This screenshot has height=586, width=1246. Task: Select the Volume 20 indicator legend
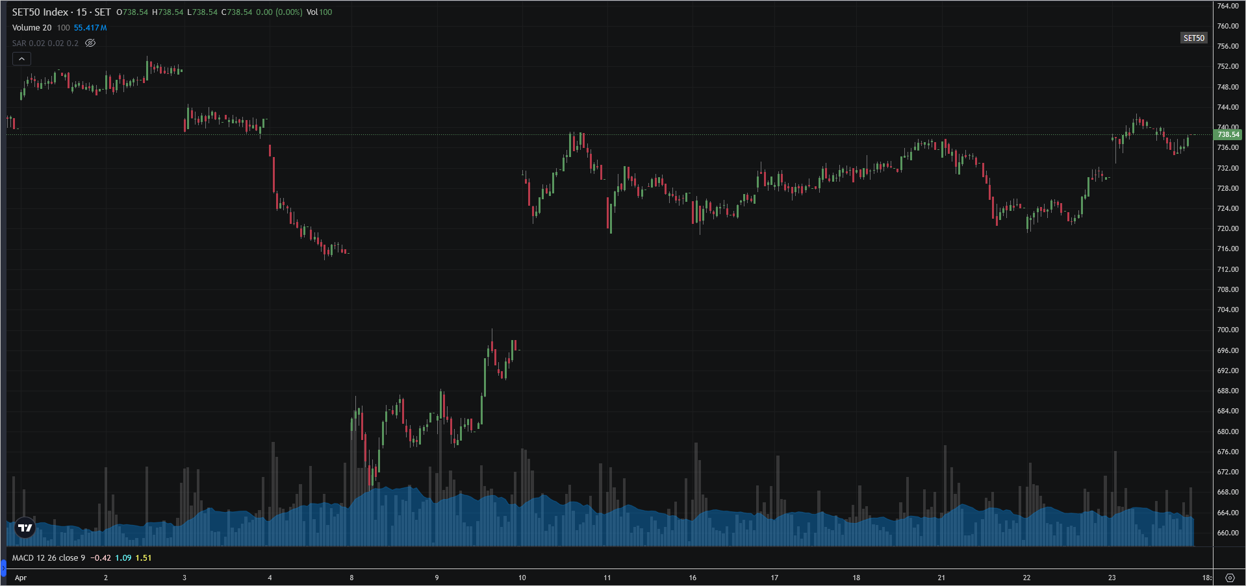point(32,28)
